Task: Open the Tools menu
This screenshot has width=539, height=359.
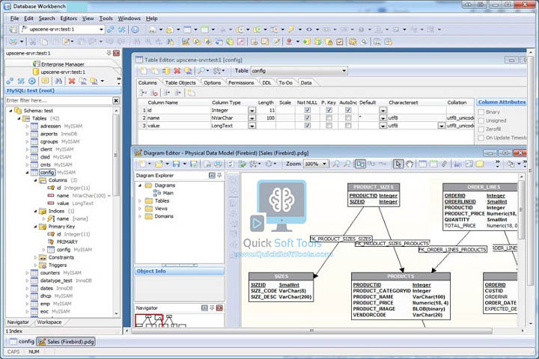Action: point(106,19)
